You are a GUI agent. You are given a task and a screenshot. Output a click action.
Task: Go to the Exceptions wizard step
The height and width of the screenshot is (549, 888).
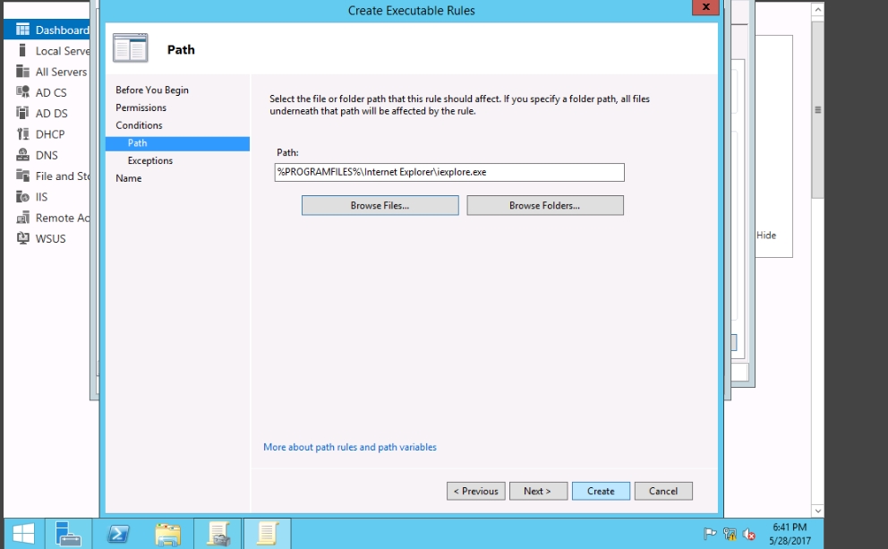pyautogui.click(x=149, y=160)
